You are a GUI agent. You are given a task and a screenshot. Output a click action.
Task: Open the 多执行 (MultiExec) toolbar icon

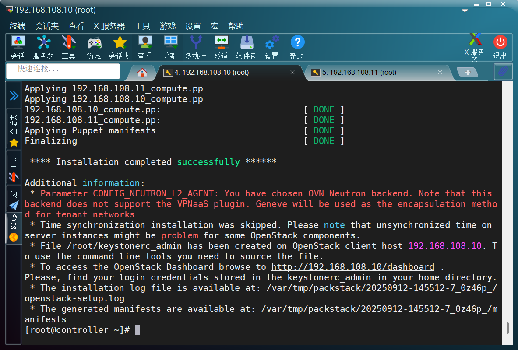196,47
